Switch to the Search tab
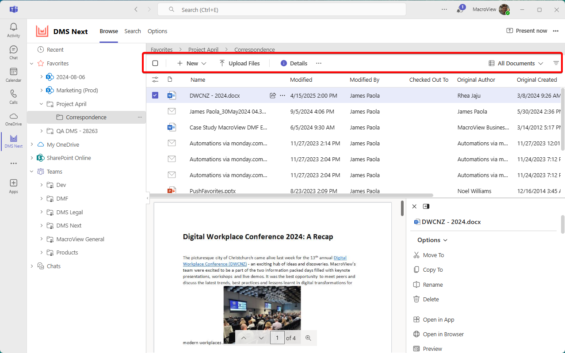Screen dimensions: 565x353 coord(133,31)
